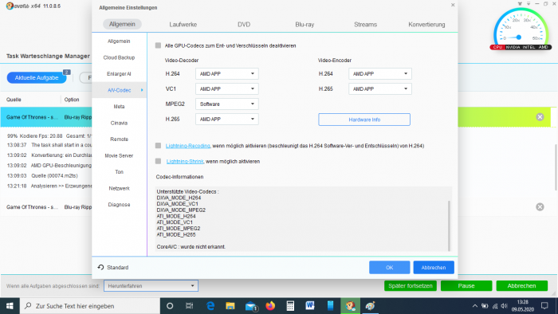The height and width of the screenshot is (314, 558).
Task: Switch to Konvertierung tab
Action: (x=426, y=25)
